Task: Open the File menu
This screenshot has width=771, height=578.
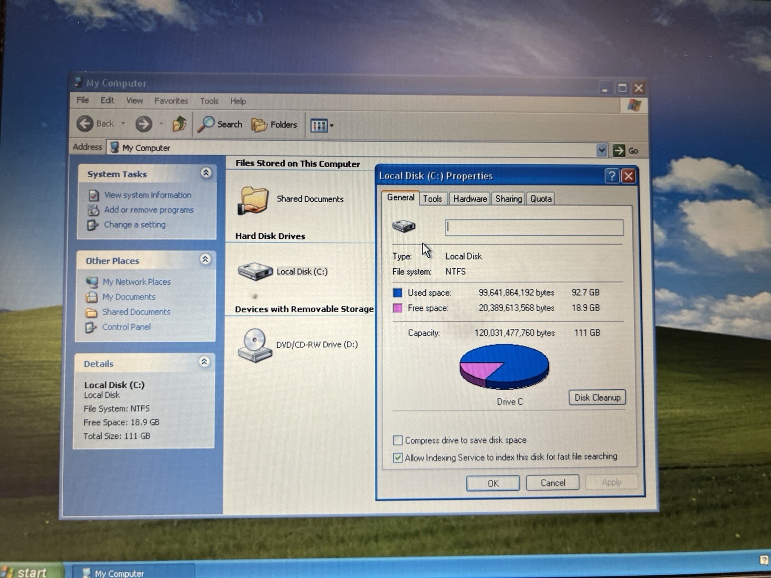Action: pyautogui.click(x=83, y=100)
